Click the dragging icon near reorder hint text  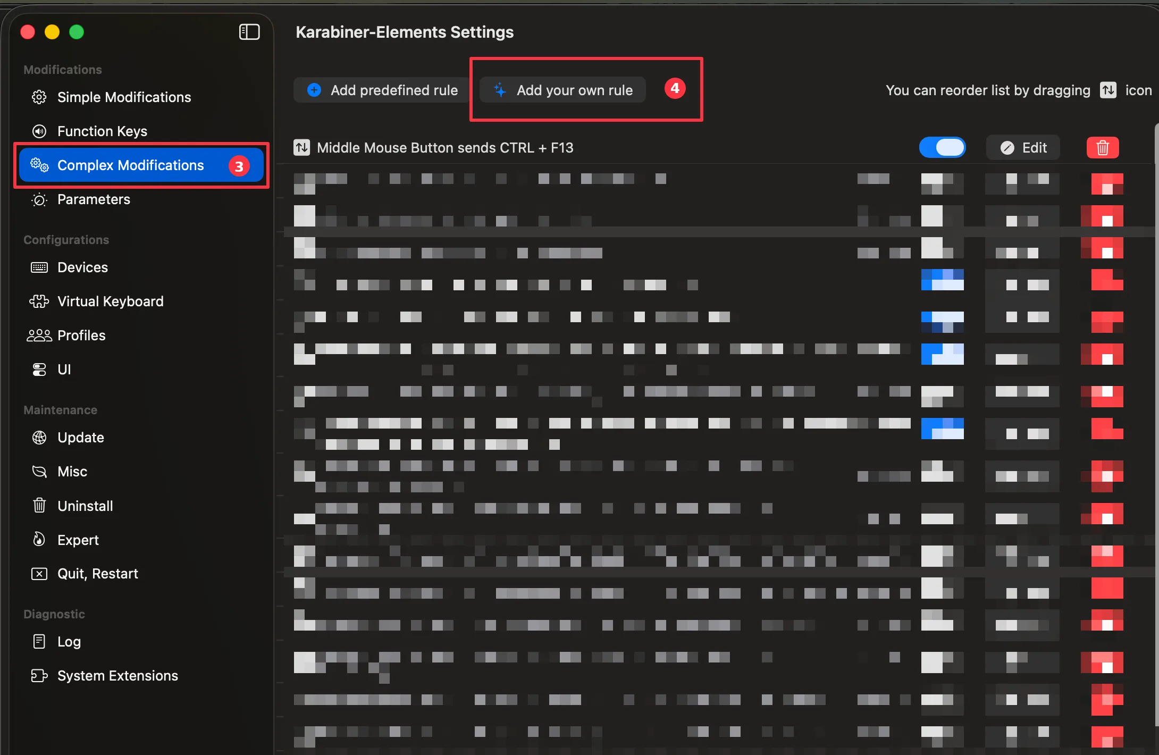click(1108, 90)
